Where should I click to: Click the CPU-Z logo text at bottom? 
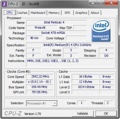pyautogui.click(x=13, y=113)
